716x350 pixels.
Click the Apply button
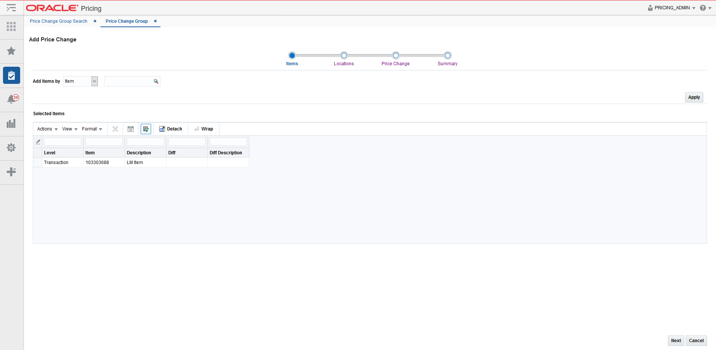click(694, 97)
